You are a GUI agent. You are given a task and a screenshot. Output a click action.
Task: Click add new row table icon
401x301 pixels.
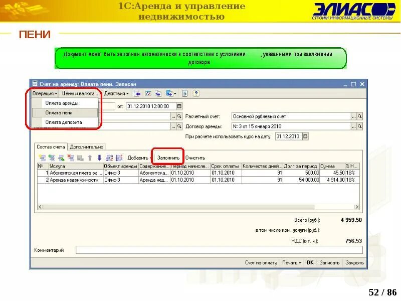click(x=42, y=158)
